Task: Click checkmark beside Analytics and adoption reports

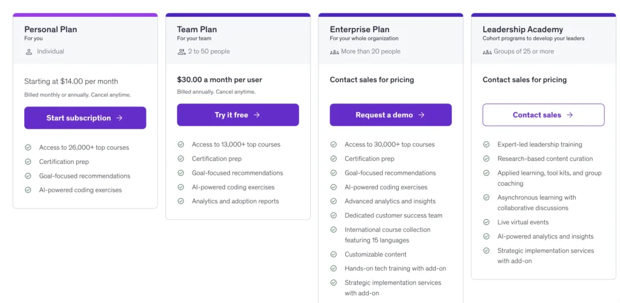Action: [181, 201]
